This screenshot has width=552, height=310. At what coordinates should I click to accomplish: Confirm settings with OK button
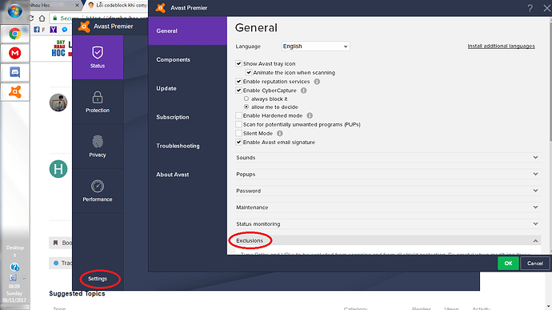point(508,264)
